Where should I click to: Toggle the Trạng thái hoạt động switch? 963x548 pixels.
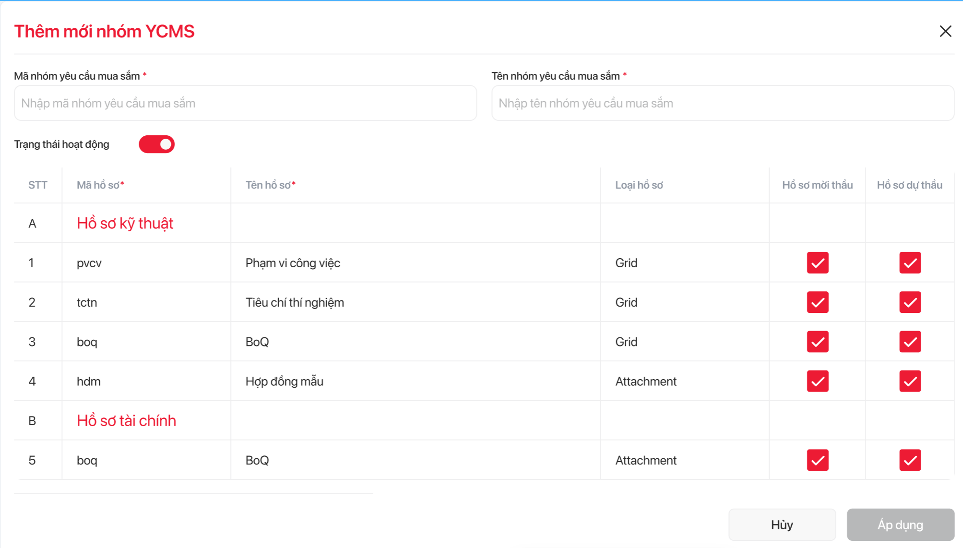156,144
